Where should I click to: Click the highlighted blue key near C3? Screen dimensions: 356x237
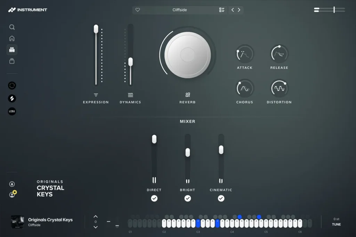coord(198,223)
